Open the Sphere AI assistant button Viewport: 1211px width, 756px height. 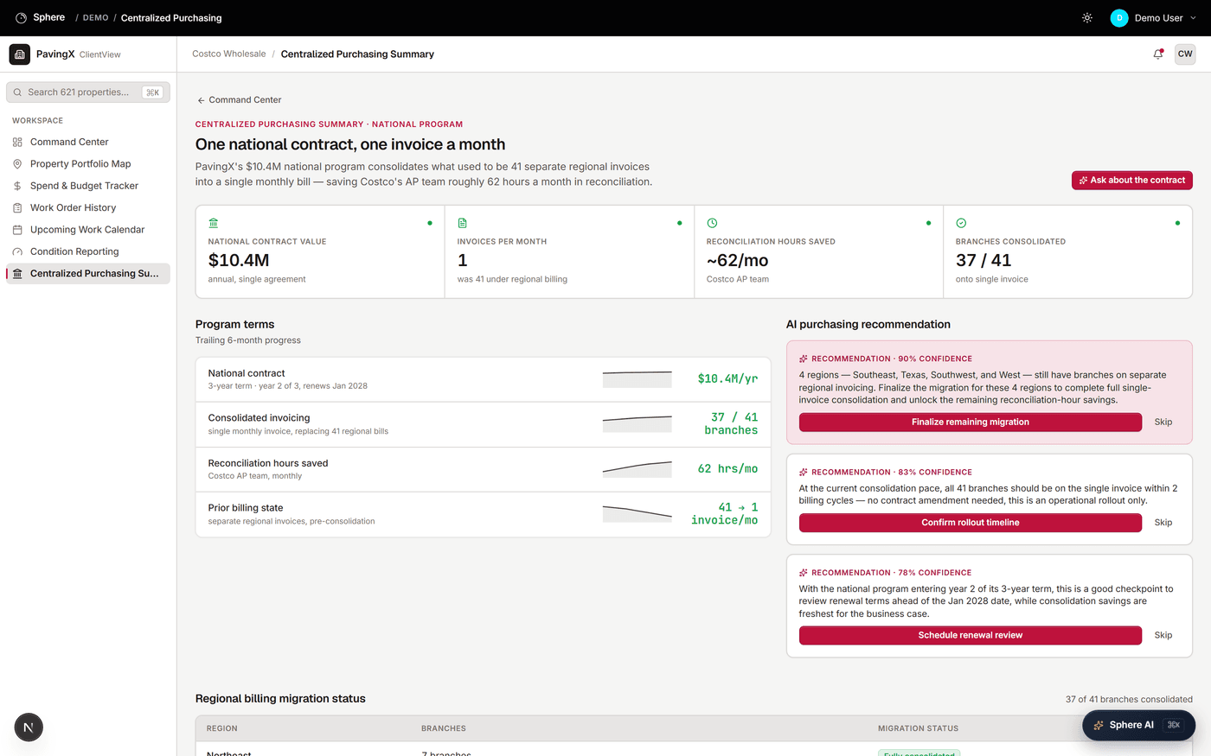click(x=1138, y=725)
